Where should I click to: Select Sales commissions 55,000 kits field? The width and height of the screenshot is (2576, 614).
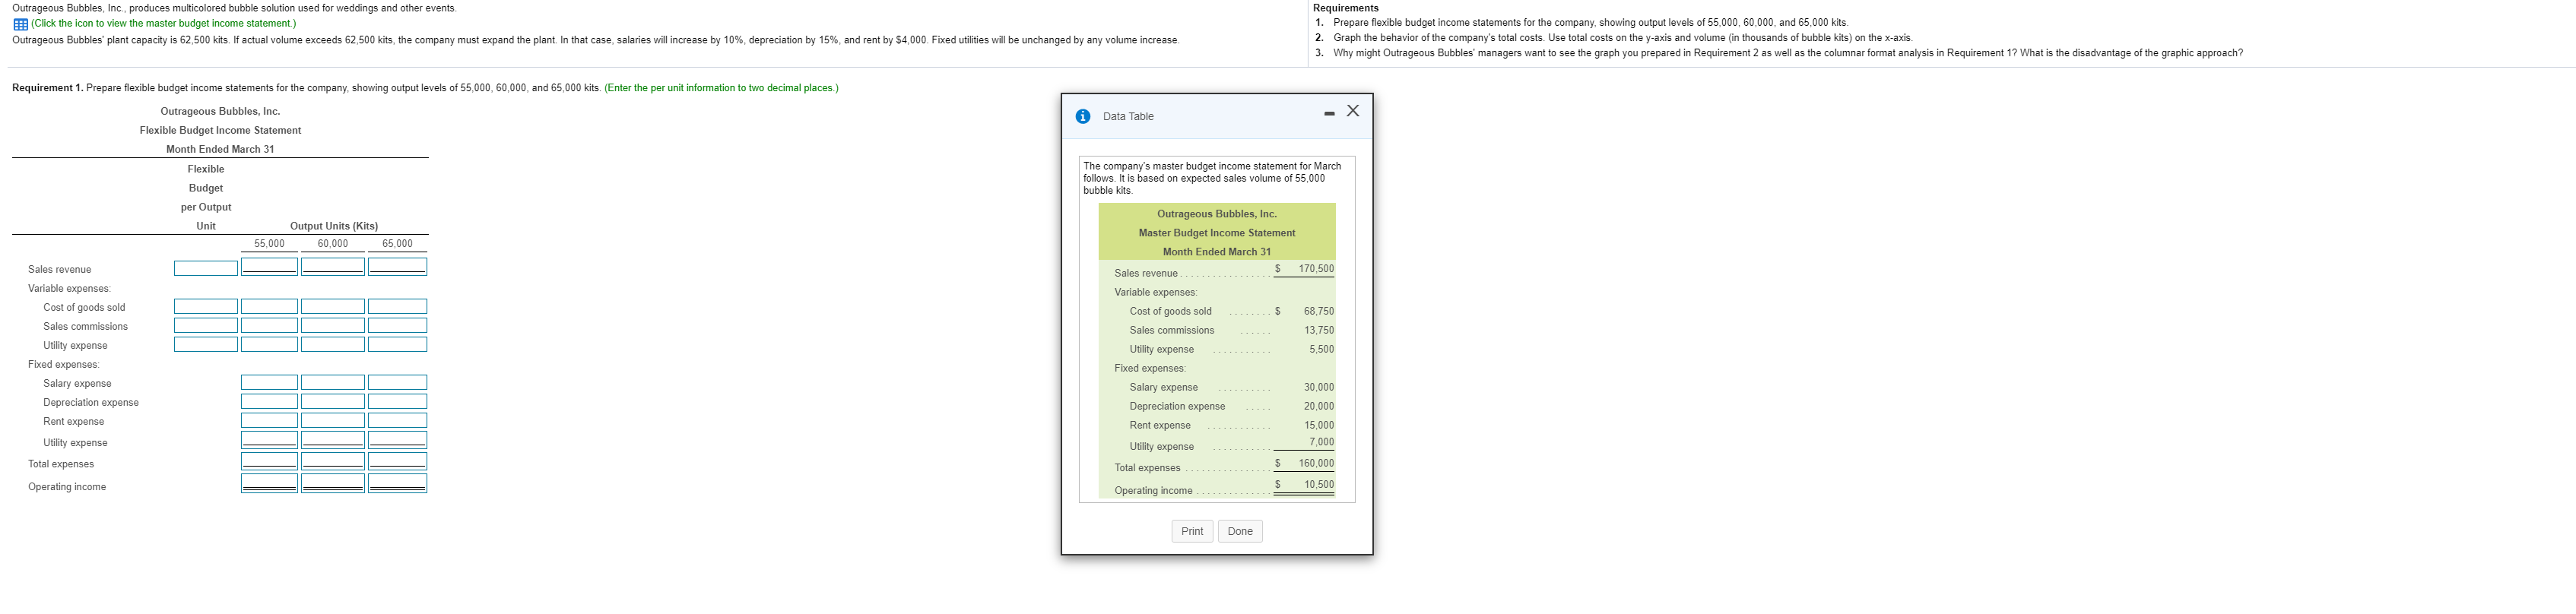tap(269, 325)
